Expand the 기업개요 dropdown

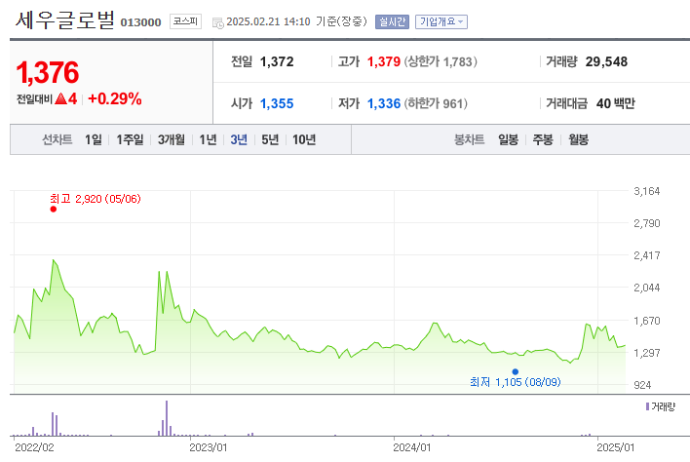tap(441, 21)
